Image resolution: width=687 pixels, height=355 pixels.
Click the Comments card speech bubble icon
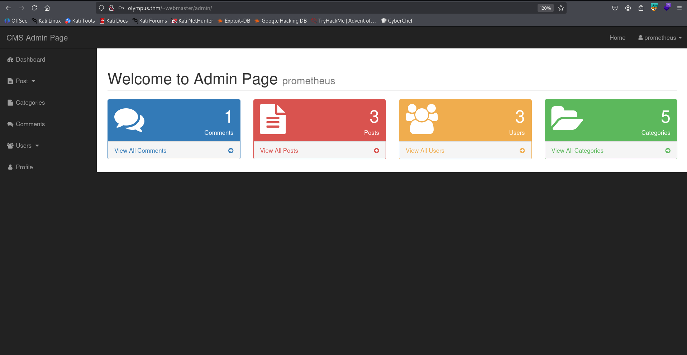(129, 120)
